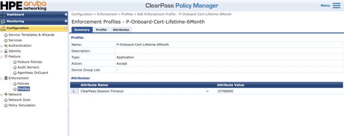Expand the Dashboard panel arrow
The height and width of the screenshot is (136, 344).
click(66, 14)
